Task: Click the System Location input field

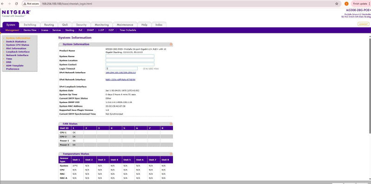Action: (x=130, y=60)
